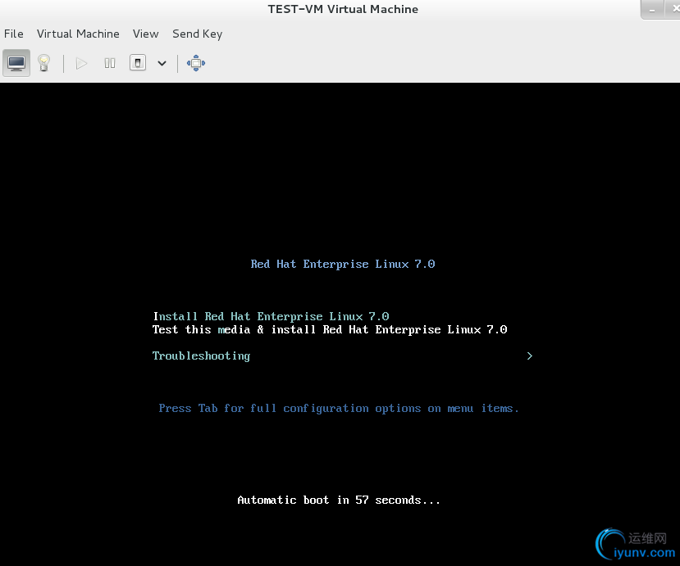Viewport: 680px width, 566px height.
Task: Close the TEST-VM window
Action: [x=673, y=9]
